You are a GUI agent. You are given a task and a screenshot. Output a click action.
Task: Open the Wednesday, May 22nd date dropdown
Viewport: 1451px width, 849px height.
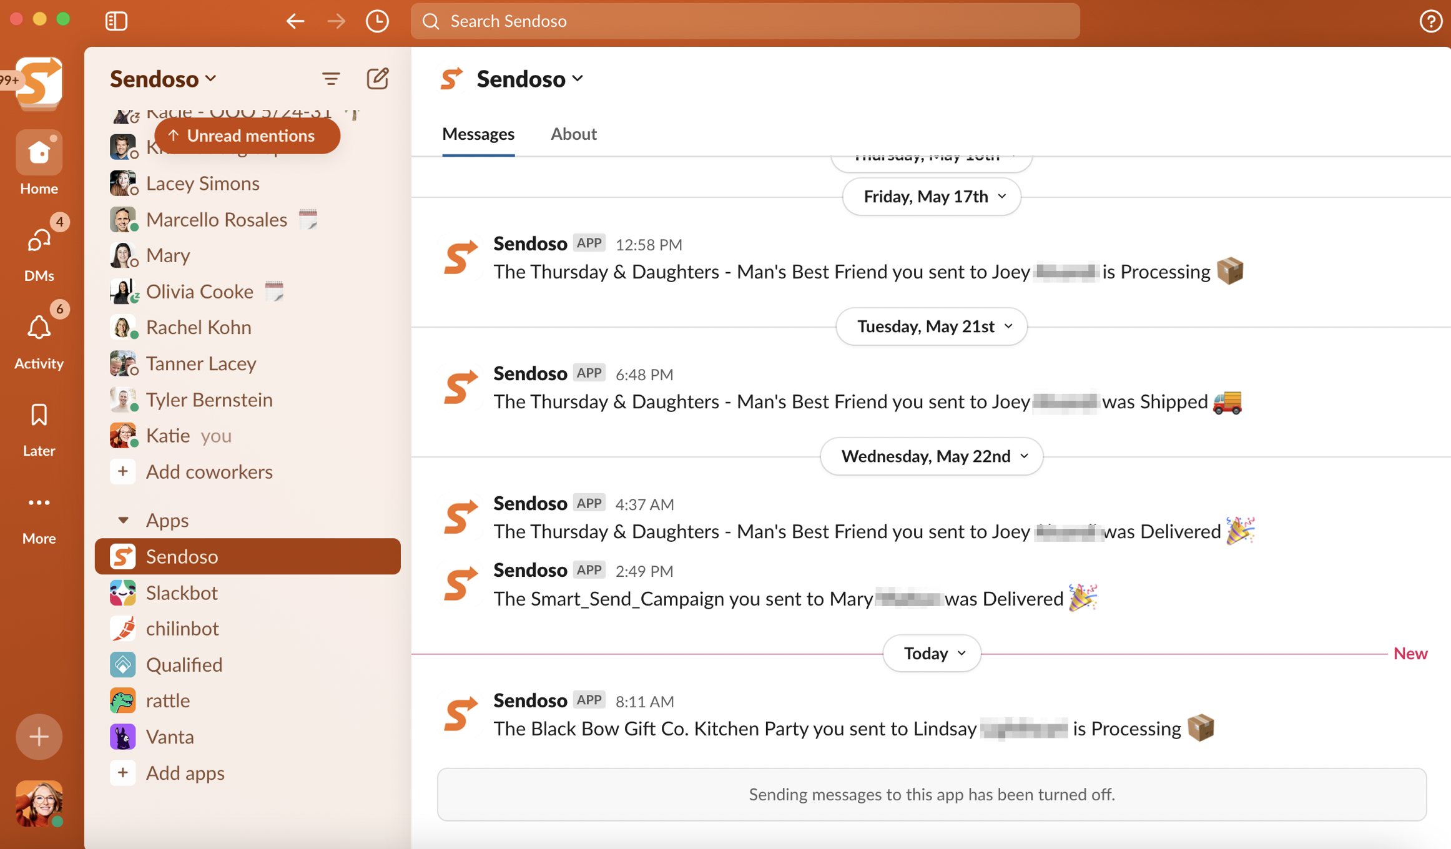coord(932,456)
